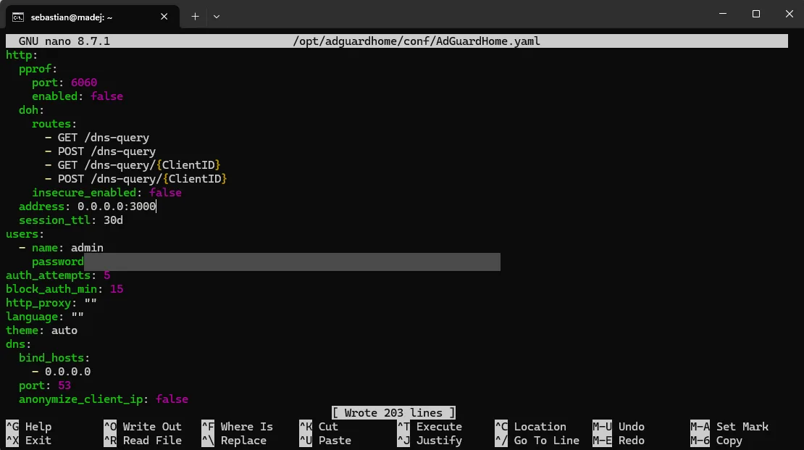The height and width of the screenshot is (450, 804).
Task: Click the ^C Location shortcut
Action: [531, 427]
